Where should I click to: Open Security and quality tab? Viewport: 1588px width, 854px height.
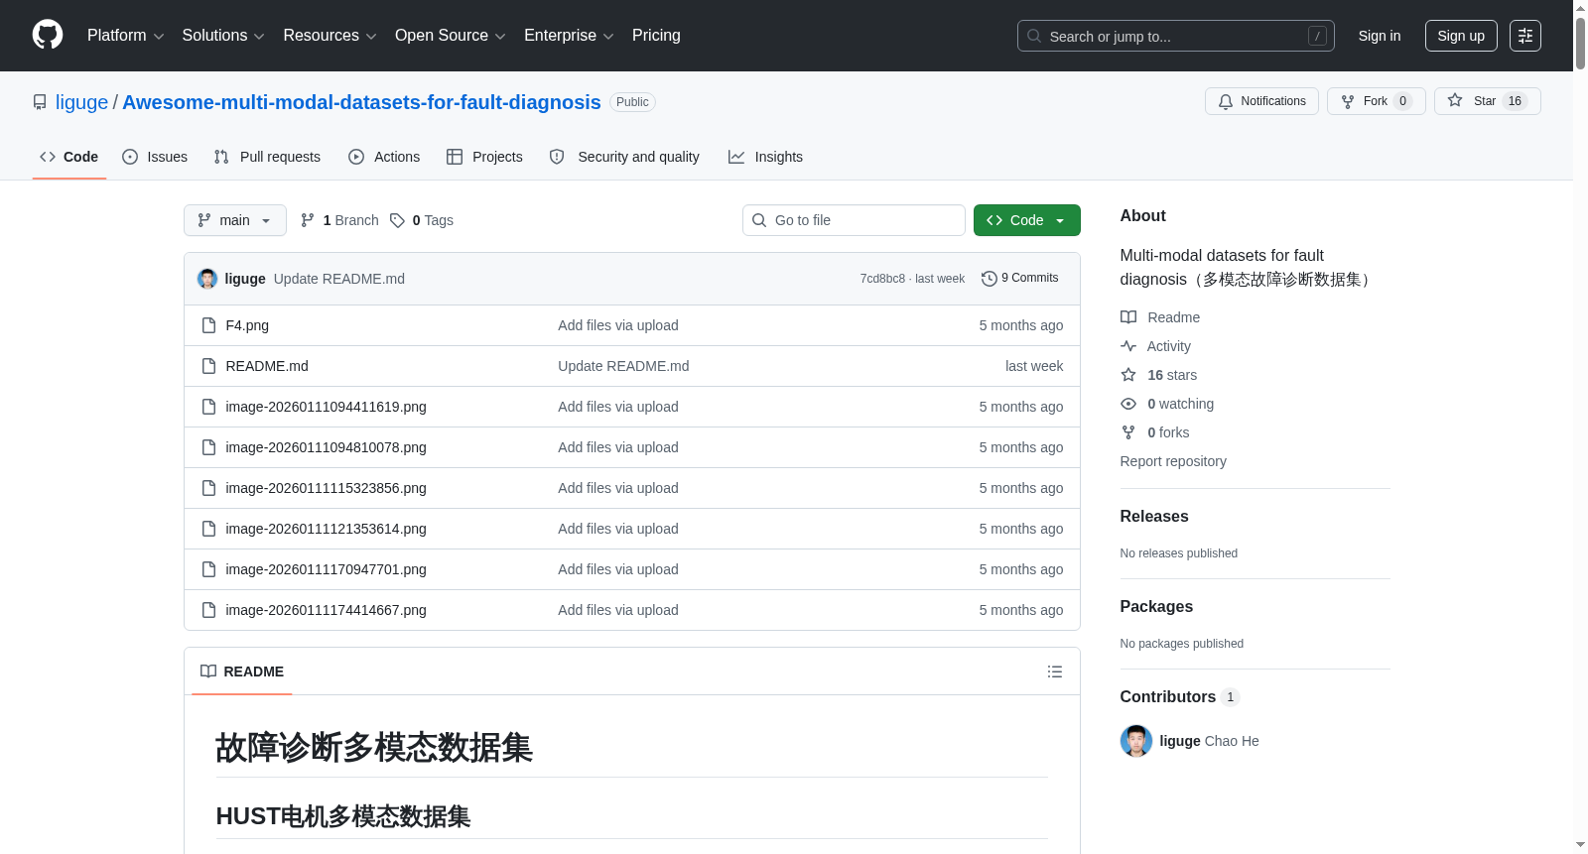[624, 157]
